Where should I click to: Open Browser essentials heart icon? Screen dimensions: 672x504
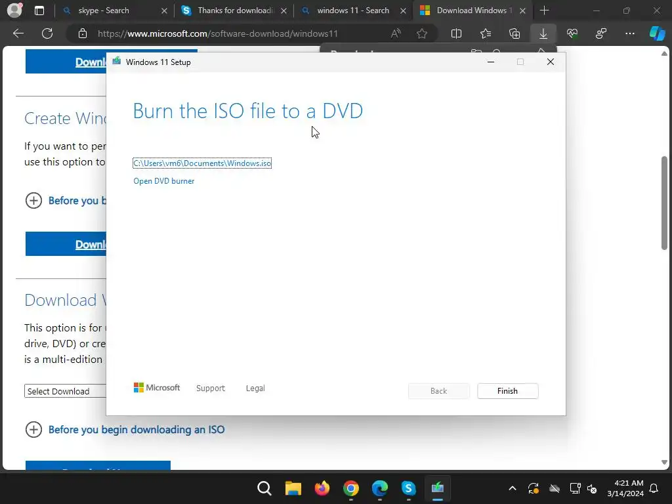(x=572, y=33)
